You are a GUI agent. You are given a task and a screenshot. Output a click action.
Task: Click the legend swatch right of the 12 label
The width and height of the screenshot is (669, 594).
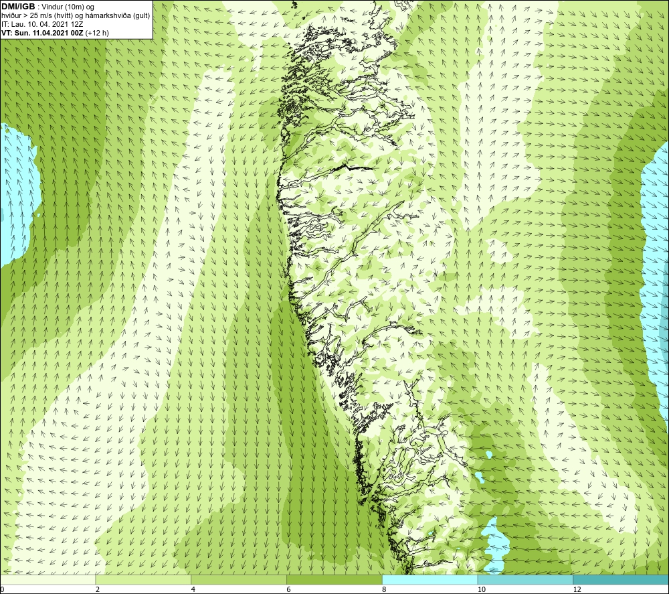(x=622, y=579)
